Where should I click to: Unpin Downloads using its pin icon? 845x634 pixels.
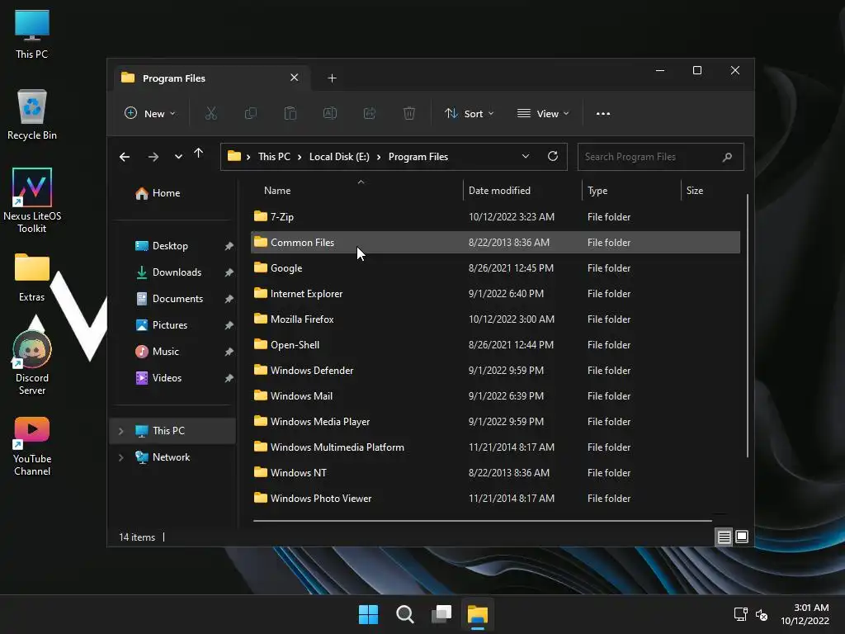[229, 272]
